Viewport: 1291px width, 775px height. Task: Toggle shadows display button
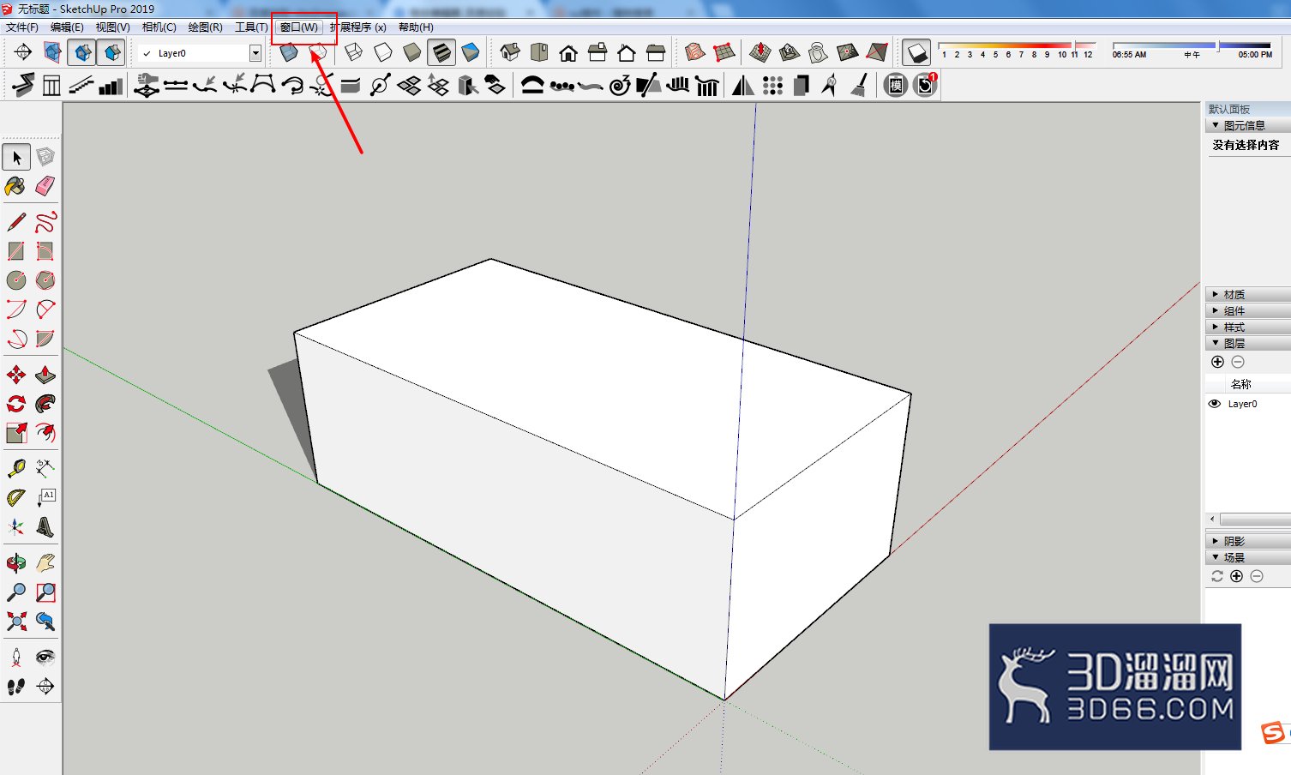(x=916, y=53)
